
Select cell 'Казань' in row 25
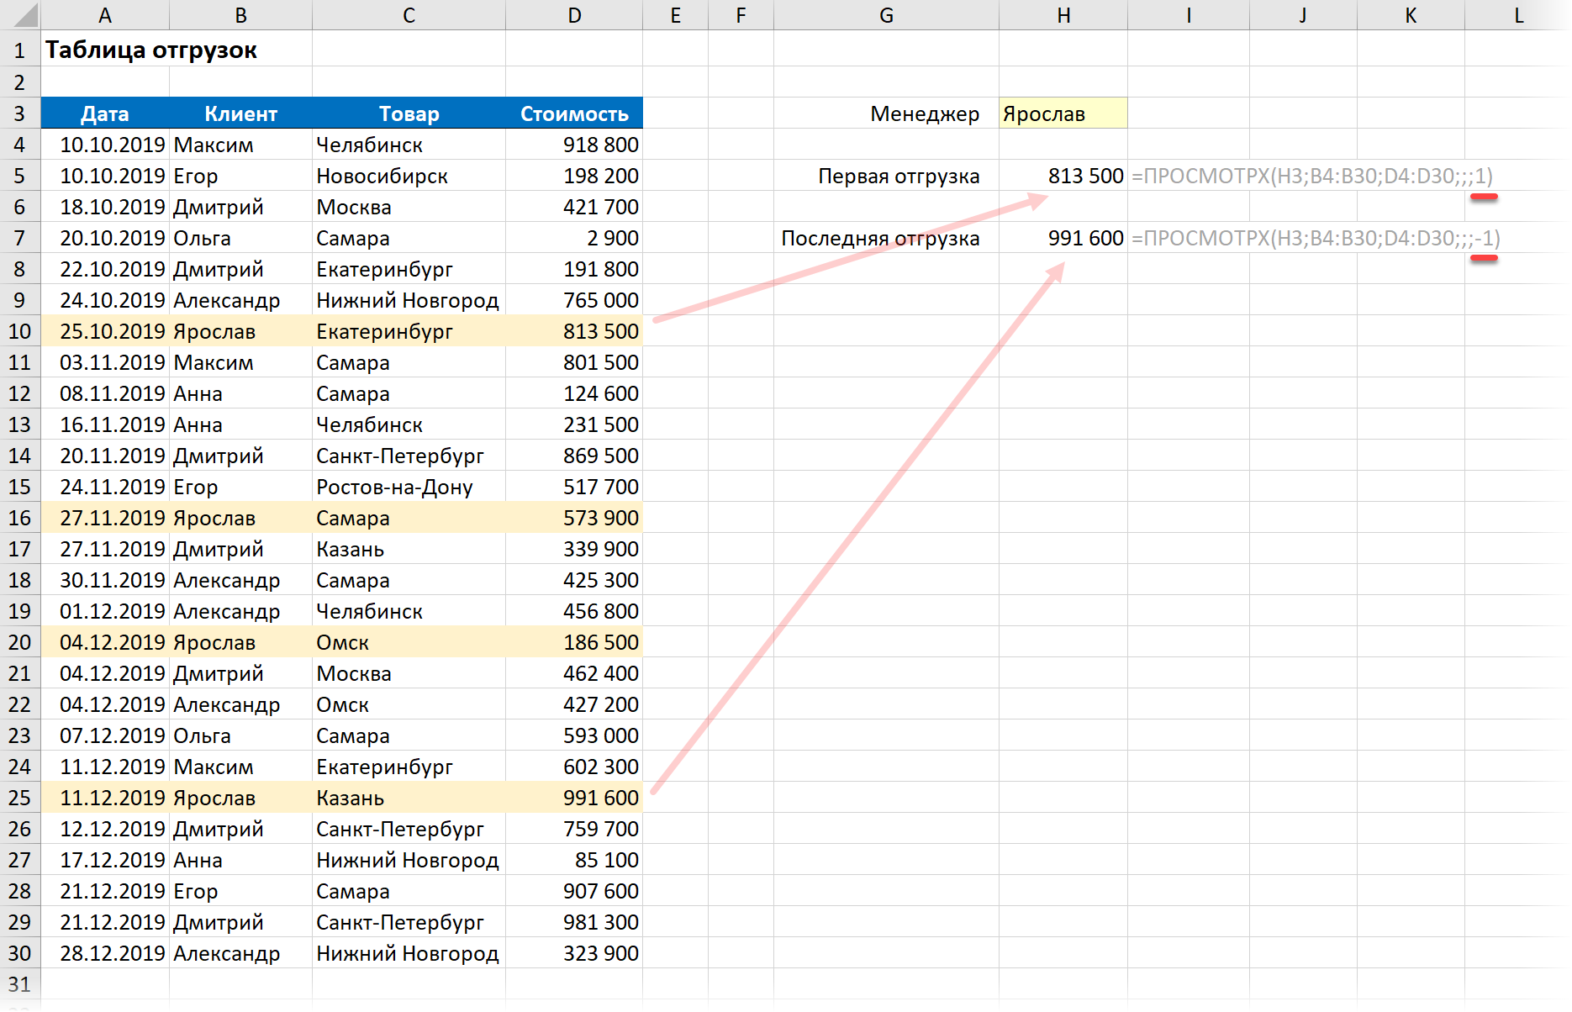click(409, 798)
